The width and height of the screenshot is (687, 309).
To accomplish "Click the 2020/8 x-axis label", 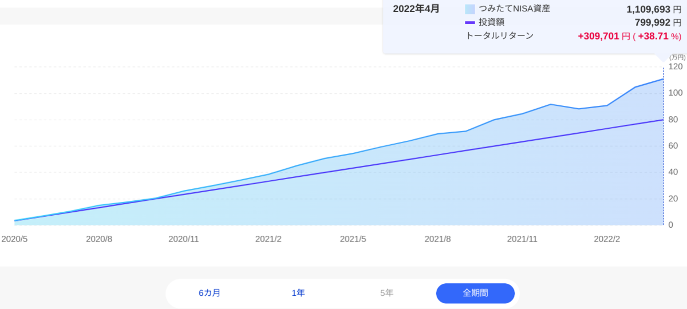I will point(98,239).
